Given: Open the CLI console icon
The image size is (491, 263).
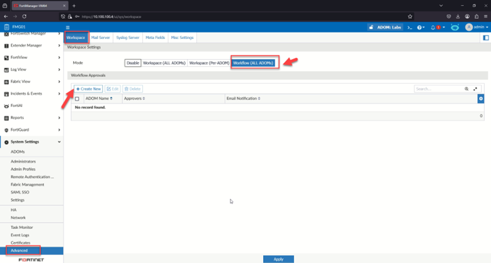Looking at the screenshot, I should coord(410,27).
